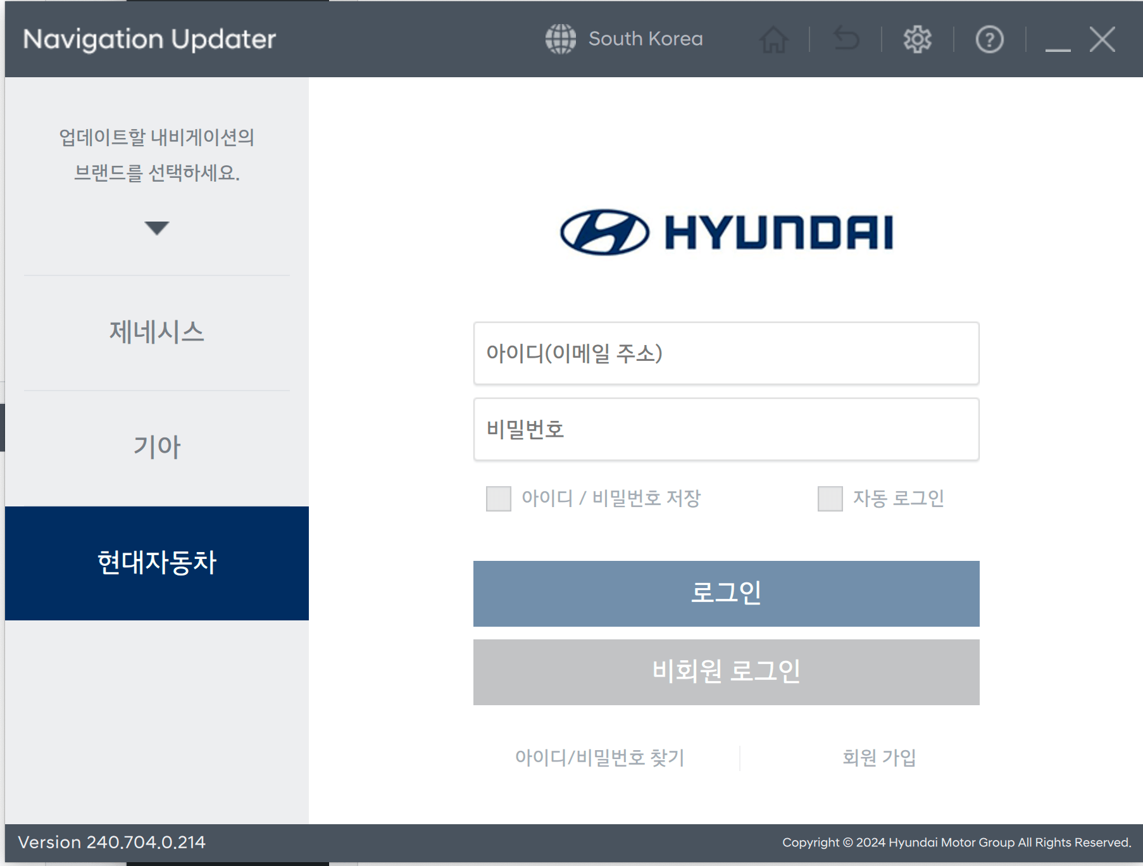Enable the 자동 로그인 checkbox
Screen dimensions: 1143x866
(x=830, y=499)
